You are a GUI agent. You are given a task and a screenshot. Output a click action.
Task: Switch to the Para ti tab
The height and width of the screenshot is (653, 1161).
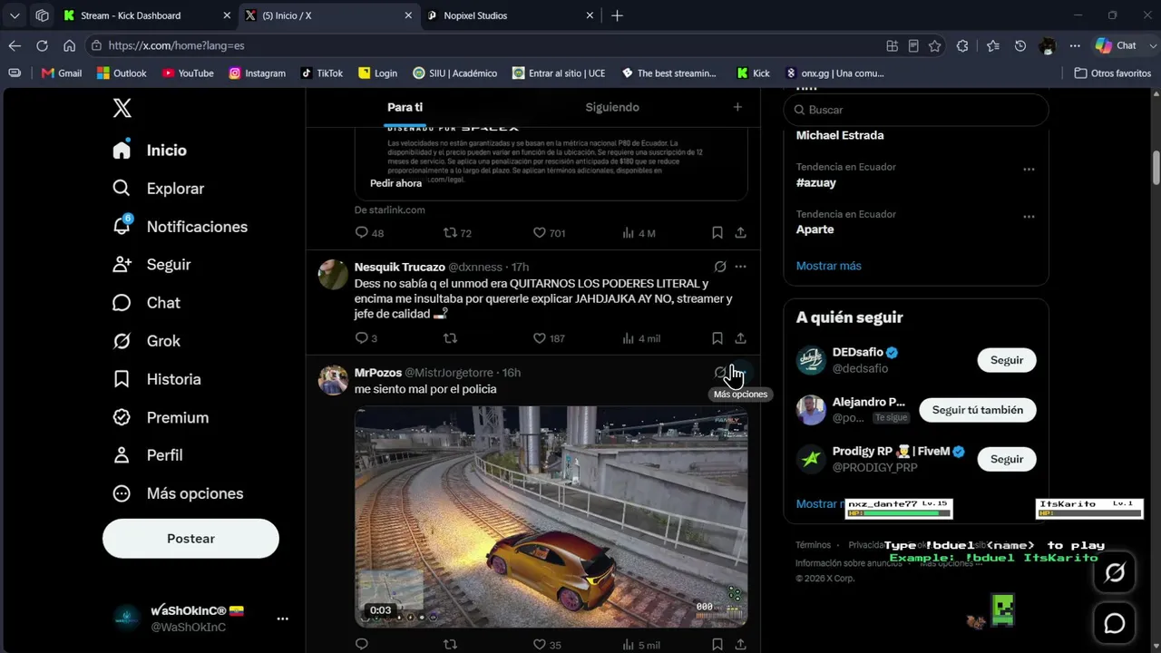click(x=405, y=107)
